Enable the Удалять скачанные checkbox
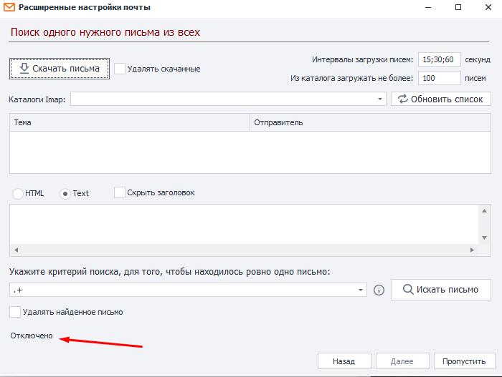This screenshot has height=377, width=502. [x=120, y=69]
